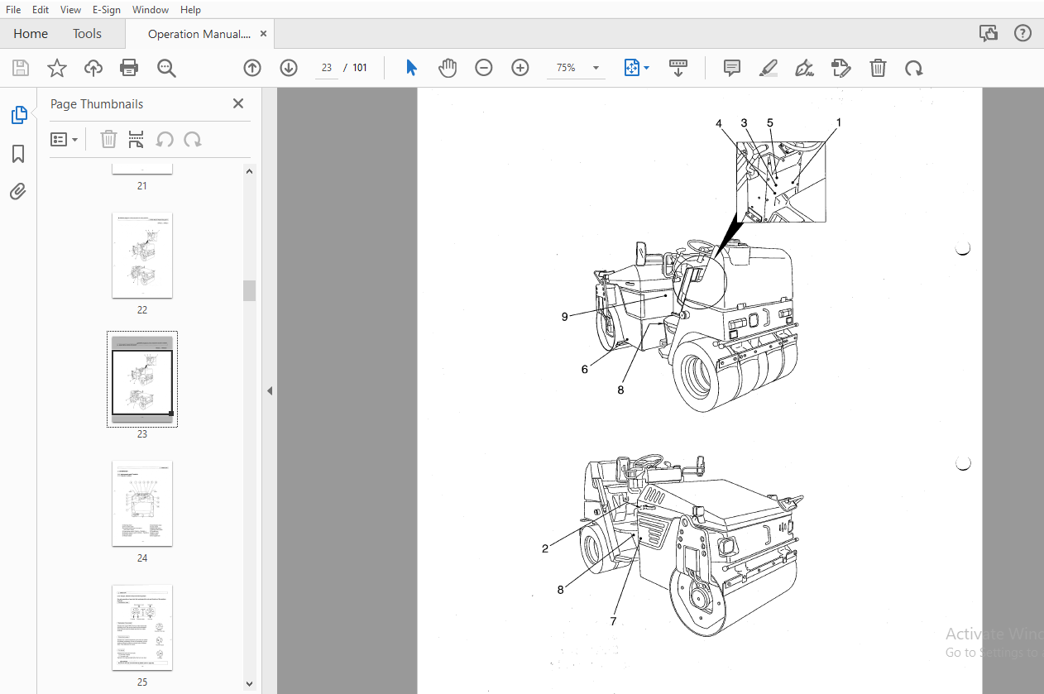The image size is (1044, 694).
Task: Open the sign document pen tool
Action: (x=804, y=68)
